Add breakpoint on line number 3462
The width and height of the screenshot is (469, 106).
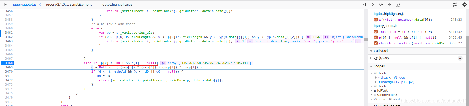coord(9,37)
